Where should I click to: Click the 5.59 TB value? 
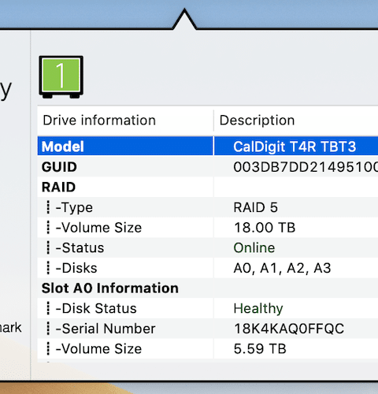click(x=260, y=349)
